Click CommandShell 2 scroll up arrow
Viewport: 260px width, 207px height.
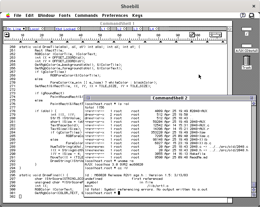tap(254, 103)
